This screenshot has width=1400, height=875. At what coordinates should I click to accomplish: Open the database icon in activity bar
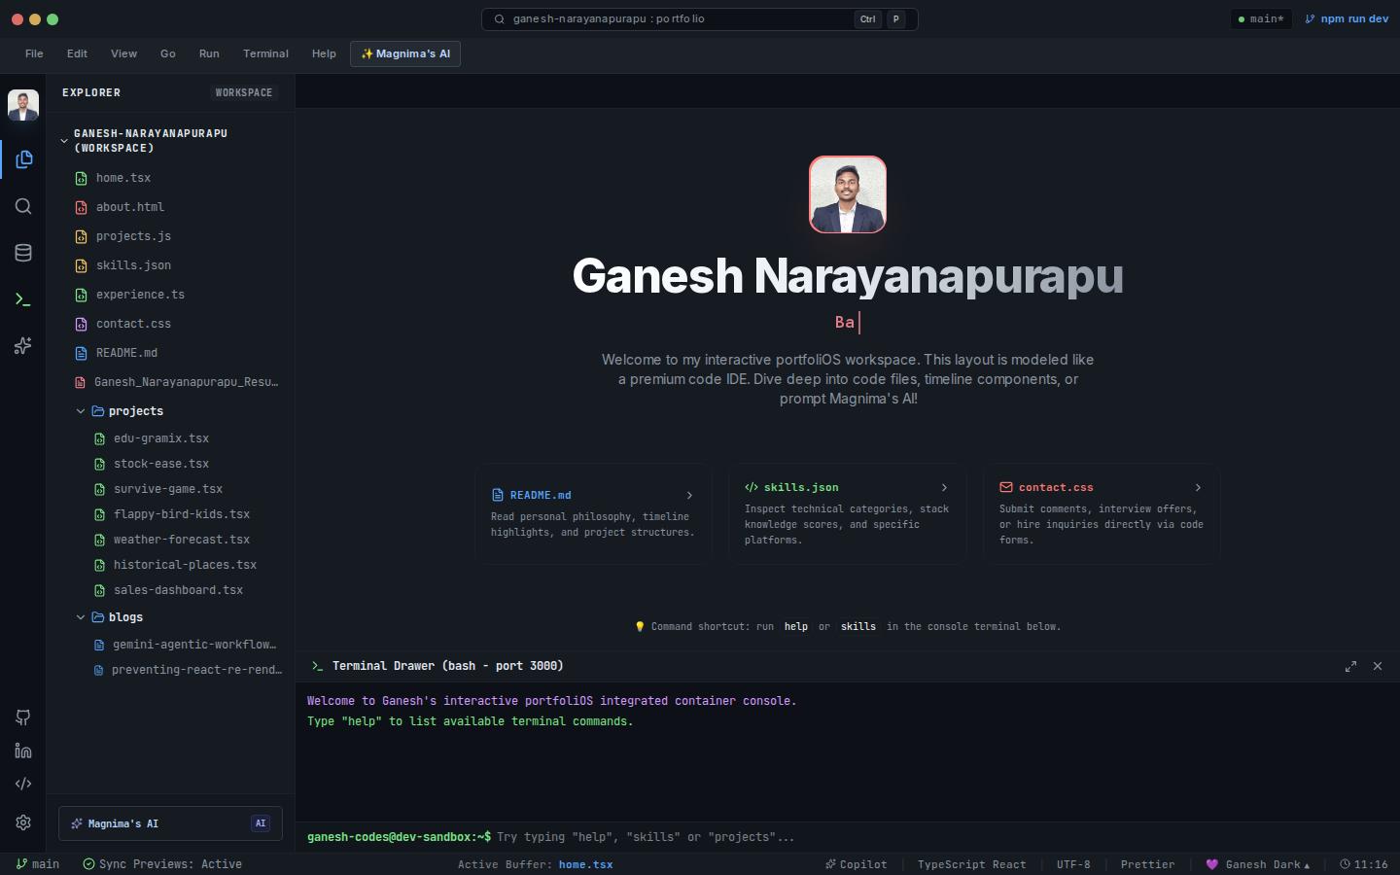pos(23,253)
